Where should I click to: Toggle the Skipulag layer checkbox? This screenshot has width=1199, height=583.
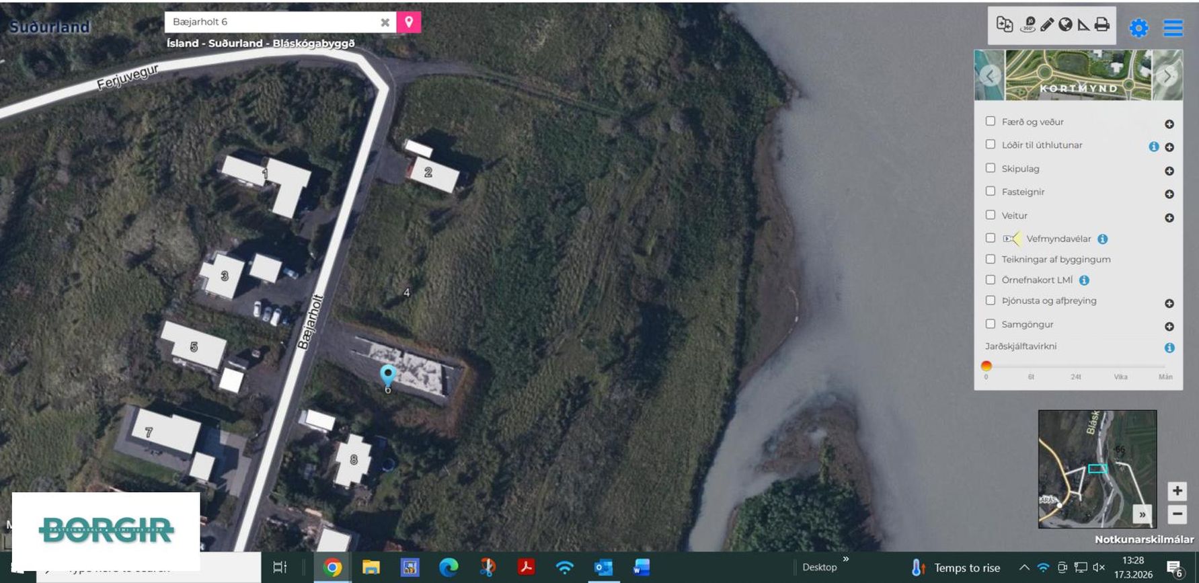[x=991, y=168]
